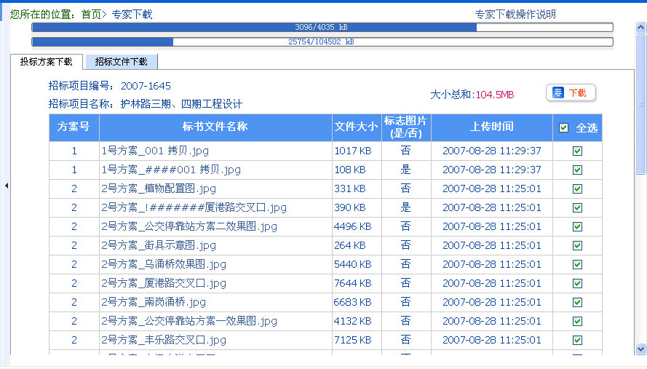The height and width of the screenshot is (369, 647).
Task: Click the project number 2007-1645
Action: point(146,87)
